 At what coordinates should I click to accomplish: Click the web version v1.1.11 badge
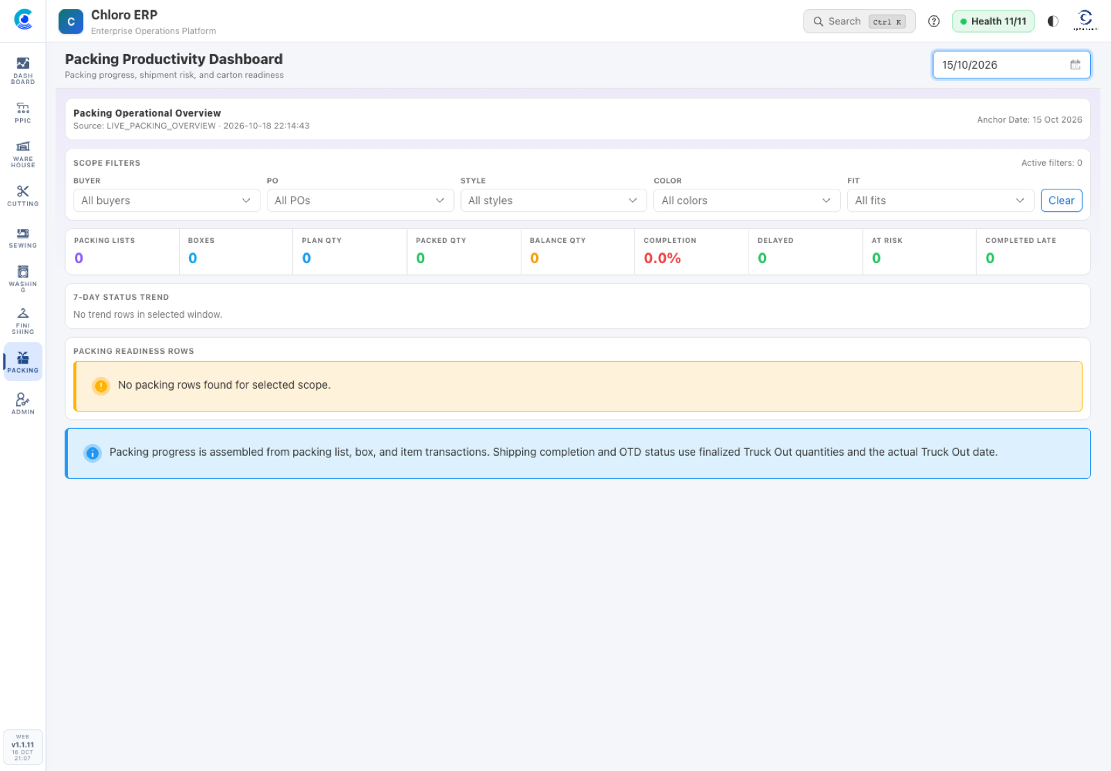tap(23, 747)
